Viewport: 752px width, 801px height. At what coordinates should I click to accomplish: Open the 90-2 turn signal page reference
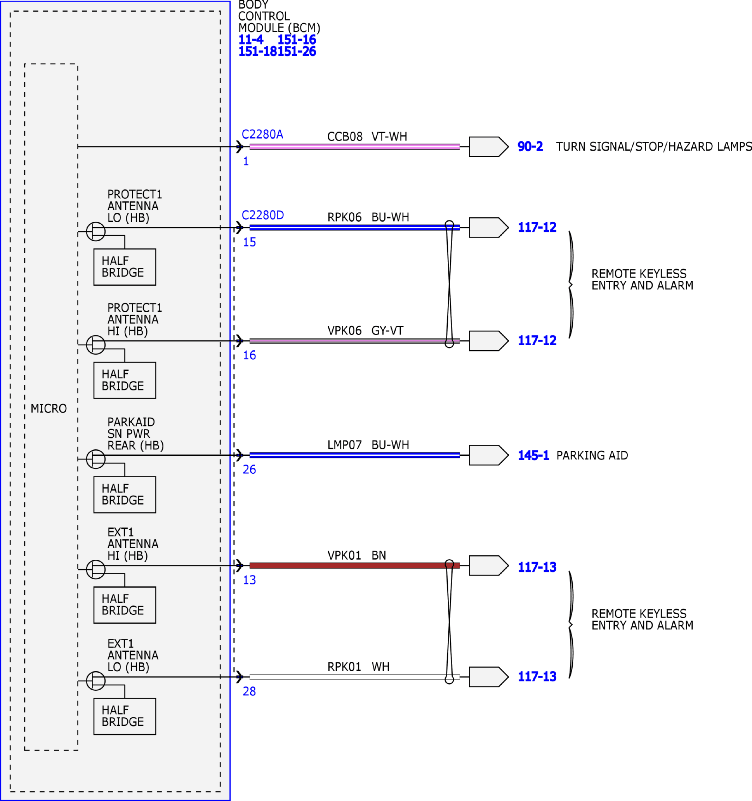click(530, 146)
